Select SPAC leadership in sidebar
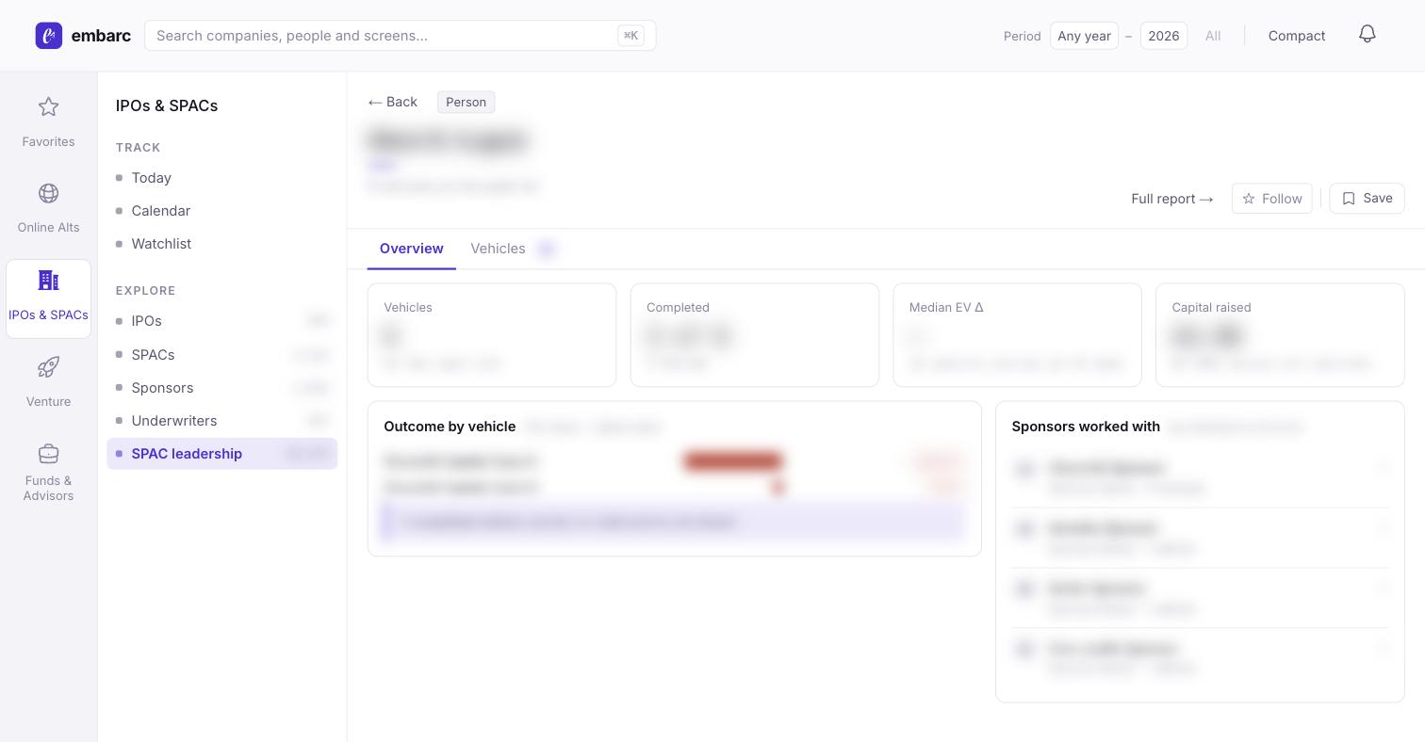The width and height of the screenshot is (1425, 742). (x=221, y=454)
